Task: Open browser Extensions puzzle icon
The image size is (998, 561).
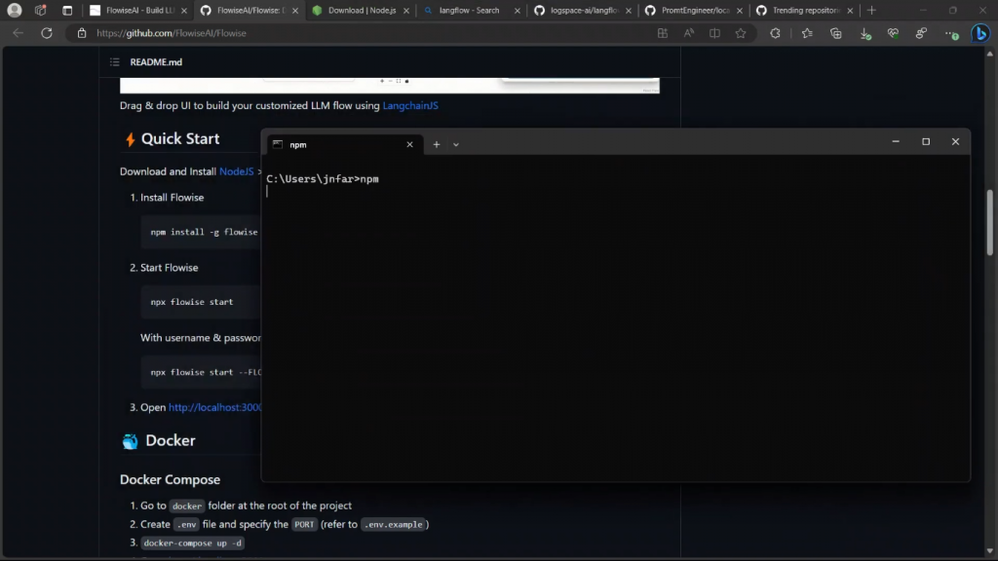Action: click(x=775, y=33)
